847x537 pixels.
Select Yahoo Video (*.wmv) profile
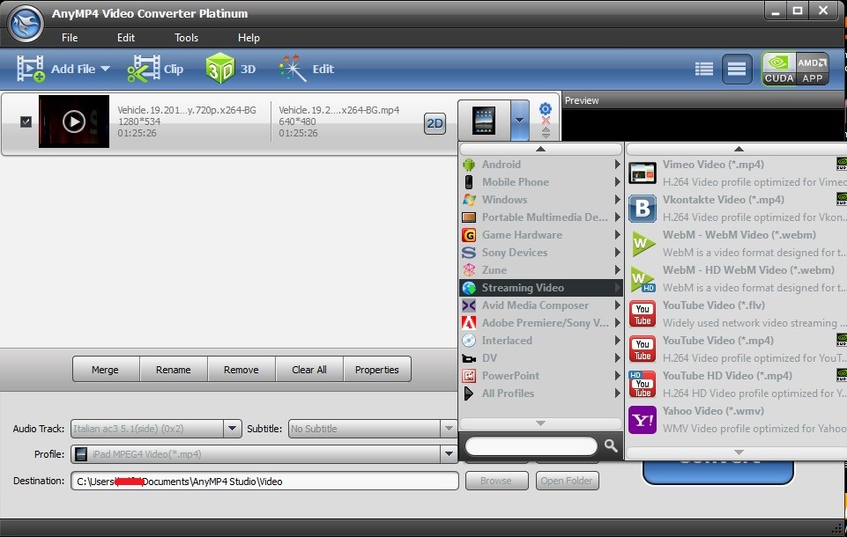[x=736, y=419]
